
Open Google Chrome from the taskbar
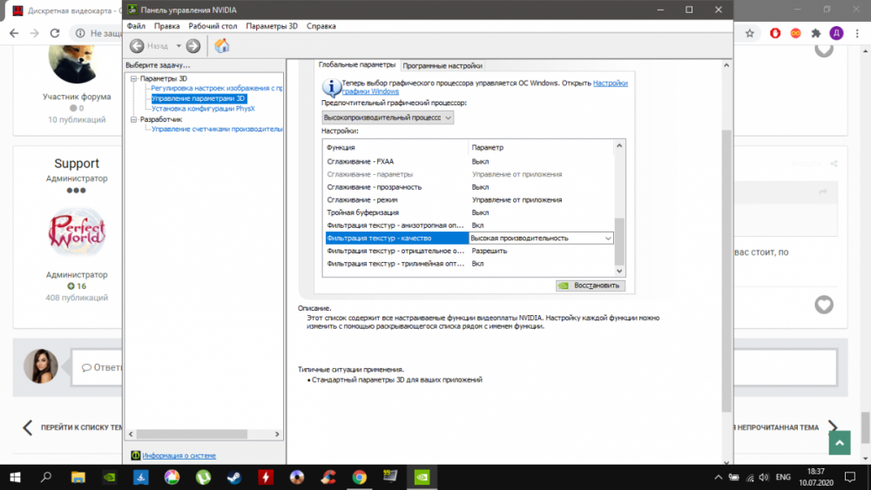(x=359, y=477)
